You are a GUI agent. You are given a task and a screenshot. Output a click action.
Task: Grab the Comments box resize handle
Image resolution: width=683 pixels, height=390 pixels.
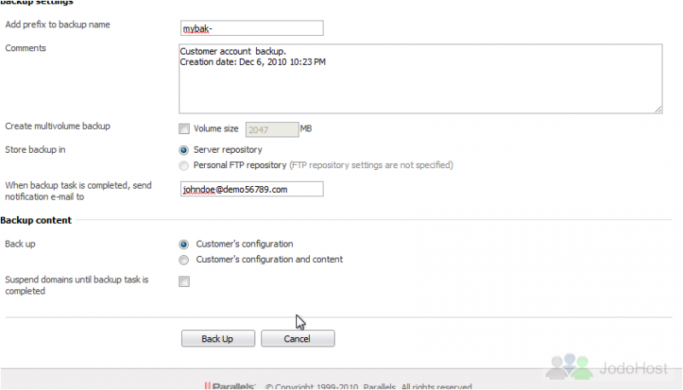pos(657,109)
